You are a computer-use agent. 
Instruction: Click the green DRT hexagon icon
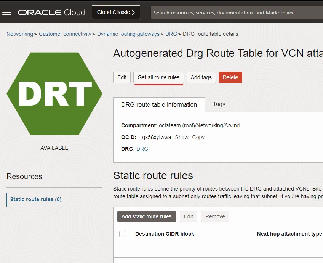point(54,94)
